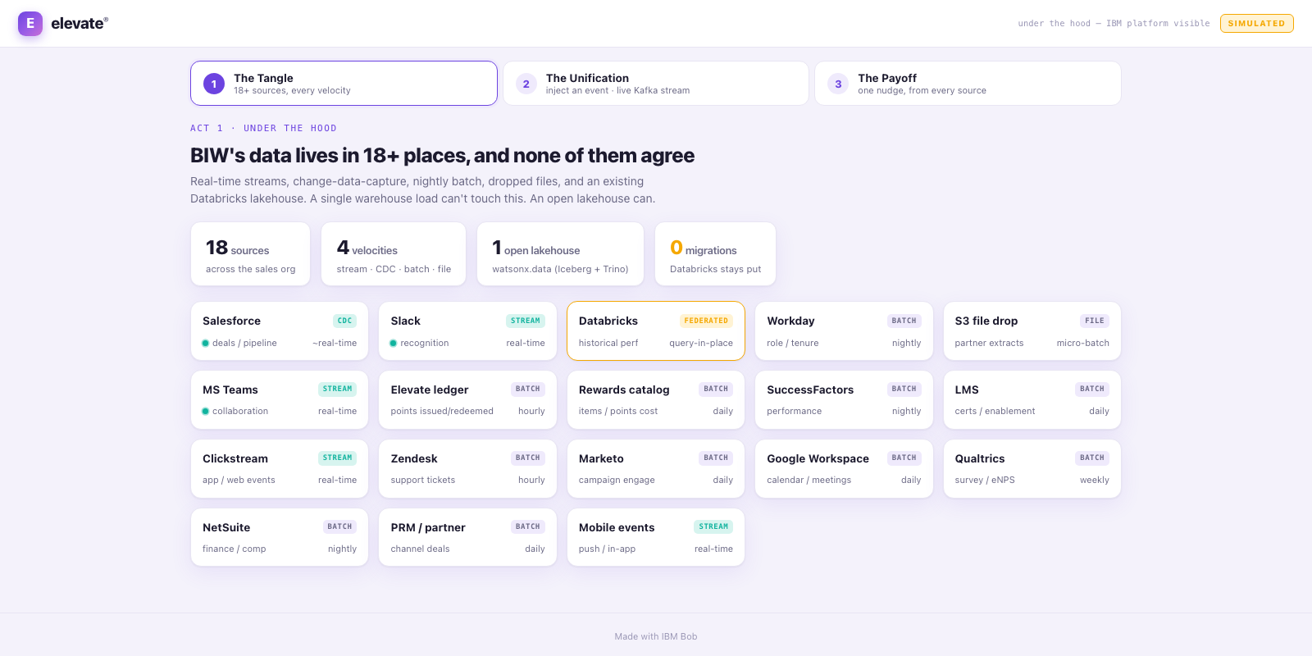This screenshot has height=656, width=1312.
Task: Click the BATCH badge on NetSuite
Action: click(339, 526)
